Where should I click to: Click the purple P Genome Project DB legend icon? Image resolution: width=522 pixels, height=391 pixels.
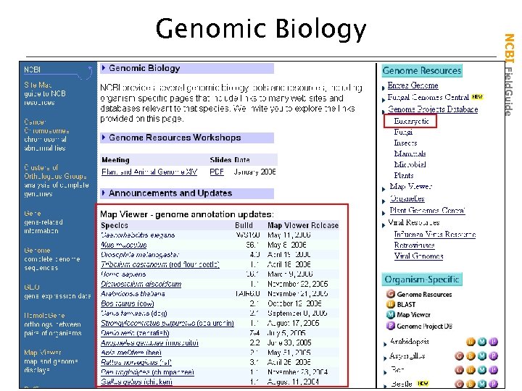391,326
